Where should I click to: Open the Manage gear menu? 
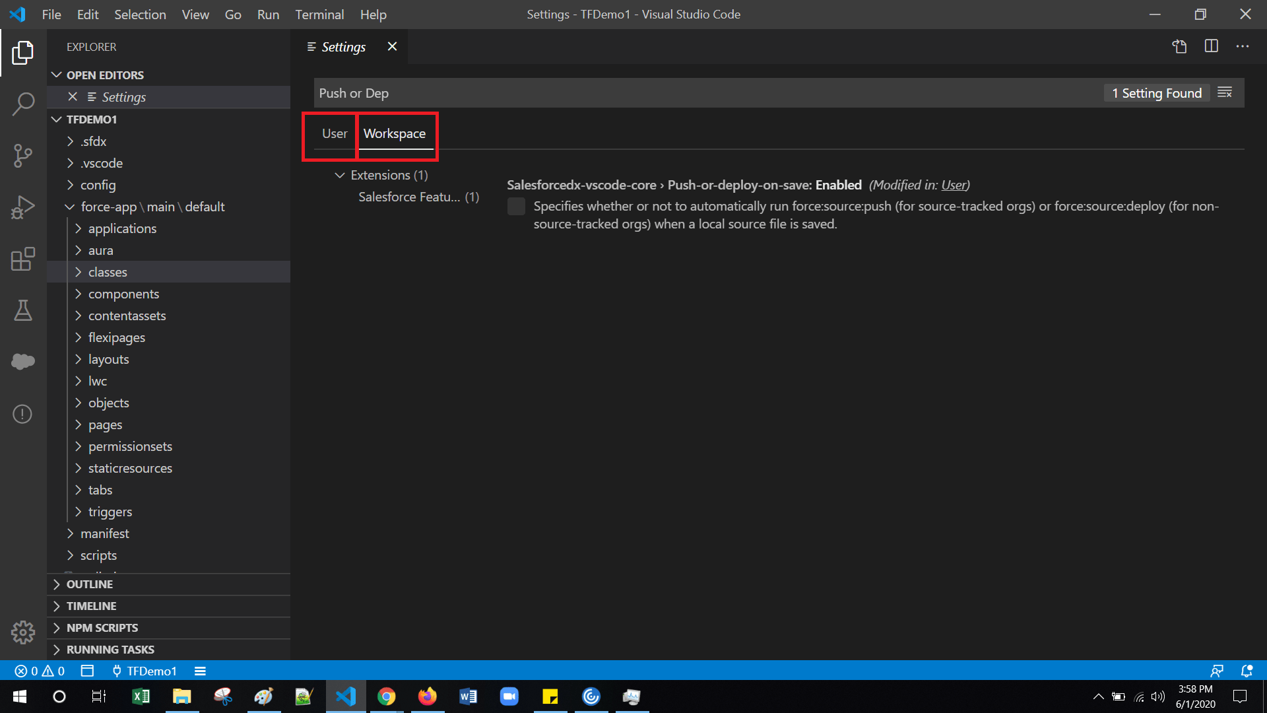point(23,632)
